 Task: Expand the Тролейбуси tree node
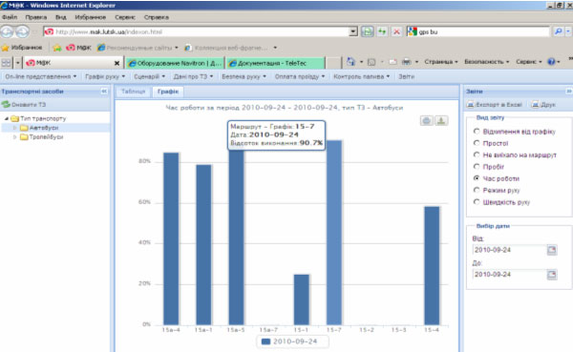pos(15,137)
